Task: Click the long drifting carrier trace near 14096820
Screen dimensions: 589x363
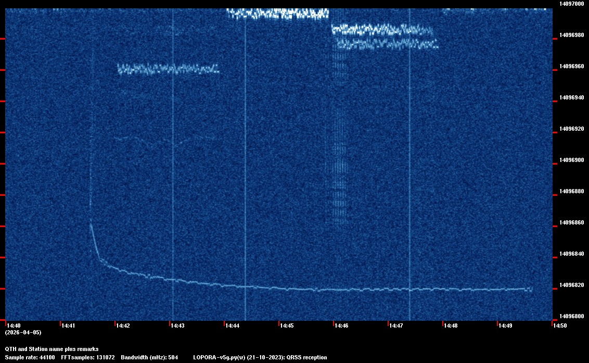Action: 312,289
